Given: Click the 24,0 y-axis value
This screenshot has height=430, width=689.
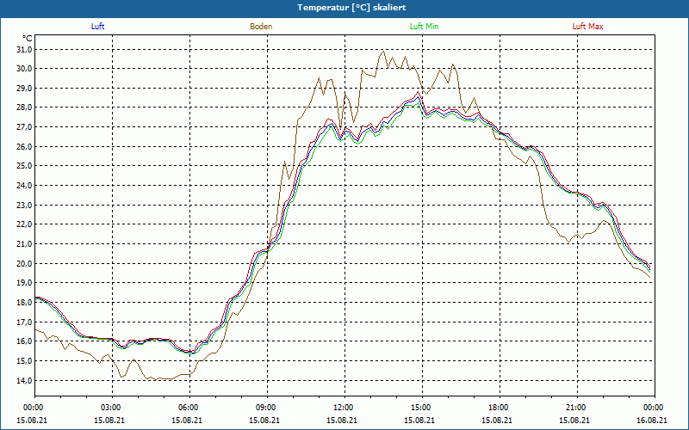Looking at the screenshot, I should (x=24, y=186).
